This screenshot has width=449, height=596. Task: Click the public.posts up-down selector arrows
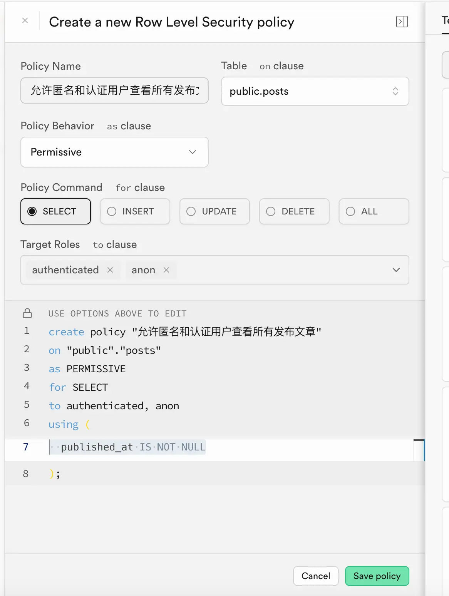[x=395, y=91]
